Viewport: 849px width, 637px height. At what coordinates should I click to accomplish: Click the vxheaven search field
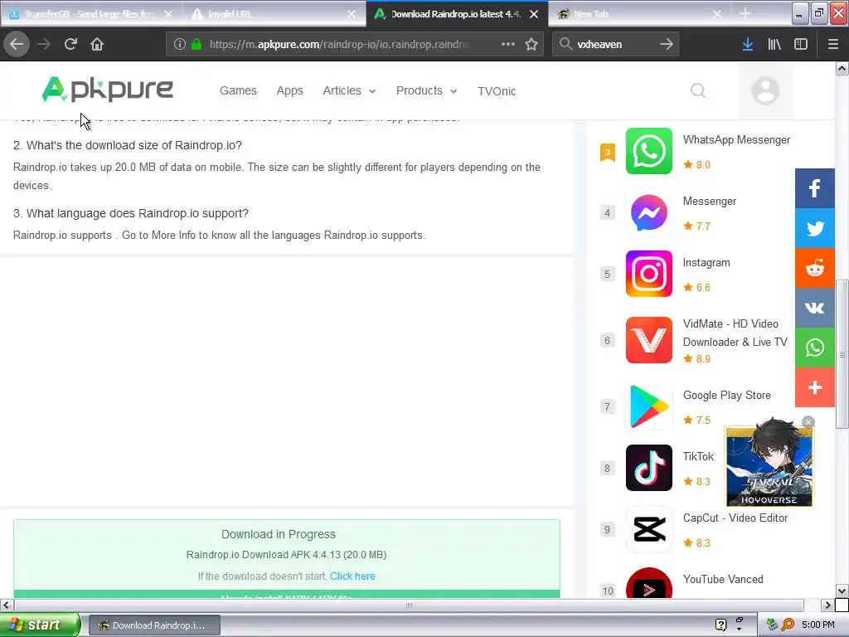(614, 44)
